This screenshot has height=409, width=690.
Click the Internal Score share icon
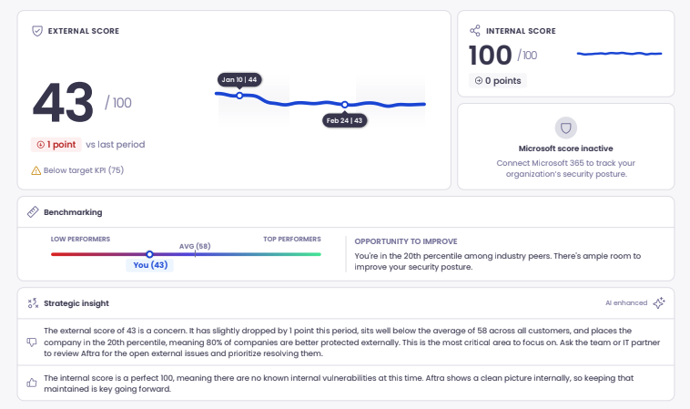[474, 30]
